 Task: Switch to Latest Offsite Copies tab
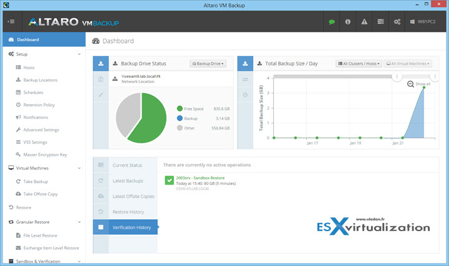tap(125, 196)
